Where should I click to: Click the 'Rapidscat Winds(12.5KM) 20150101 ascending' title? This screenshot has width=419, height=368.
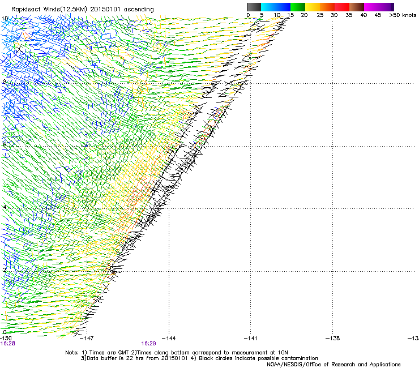(x=83, y=10)
